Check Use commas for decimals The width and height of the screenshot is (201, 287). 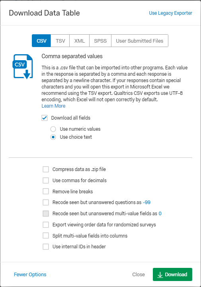pyautogui.click(x=46, y=181)
